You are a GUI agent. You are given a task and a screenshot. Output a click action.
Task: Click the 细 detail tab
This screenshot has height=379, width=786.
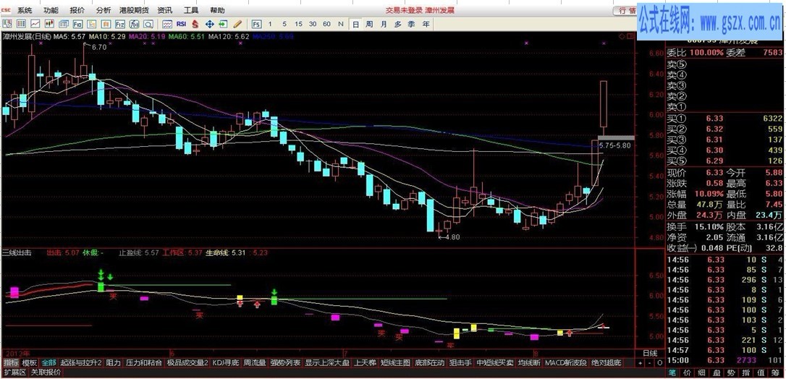click(x=702, y=372)
